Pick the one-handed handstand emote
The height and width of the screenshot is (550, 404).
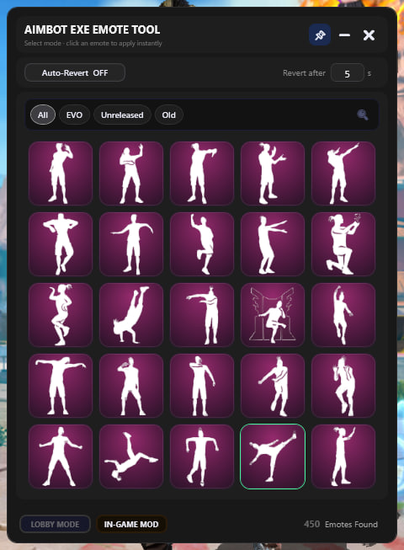[x=131, y=315]
